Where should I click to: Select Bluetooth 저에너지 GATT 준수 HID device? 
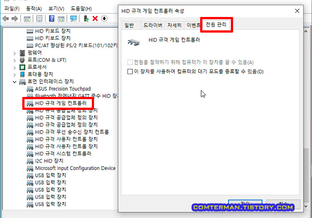coord(77,96)
